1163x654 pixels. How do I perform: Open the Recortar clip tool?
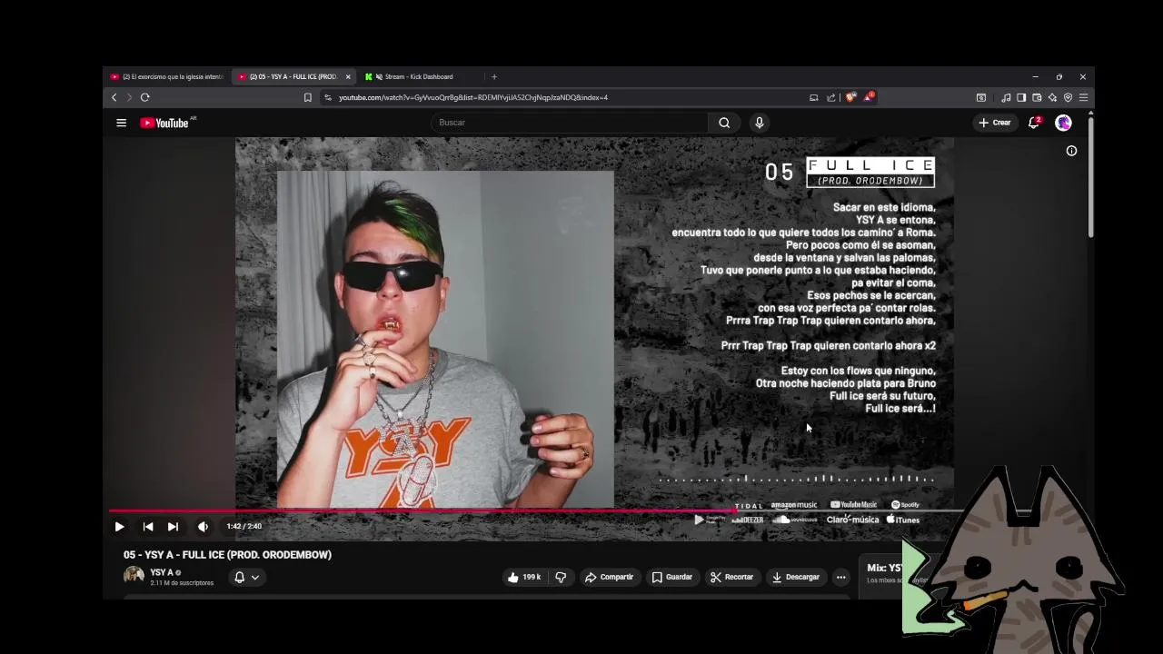732,577
